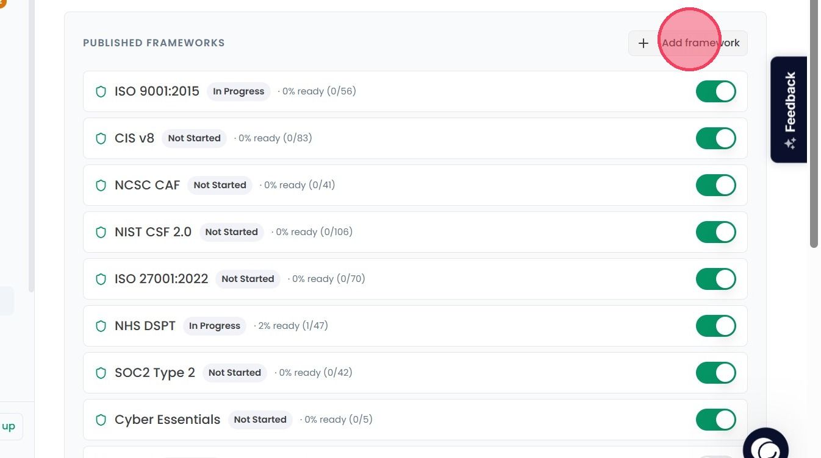Viewport: 821px width, 458px height.
Task: Open the Cyber Essentials framework name
Action: coord(167,420)
